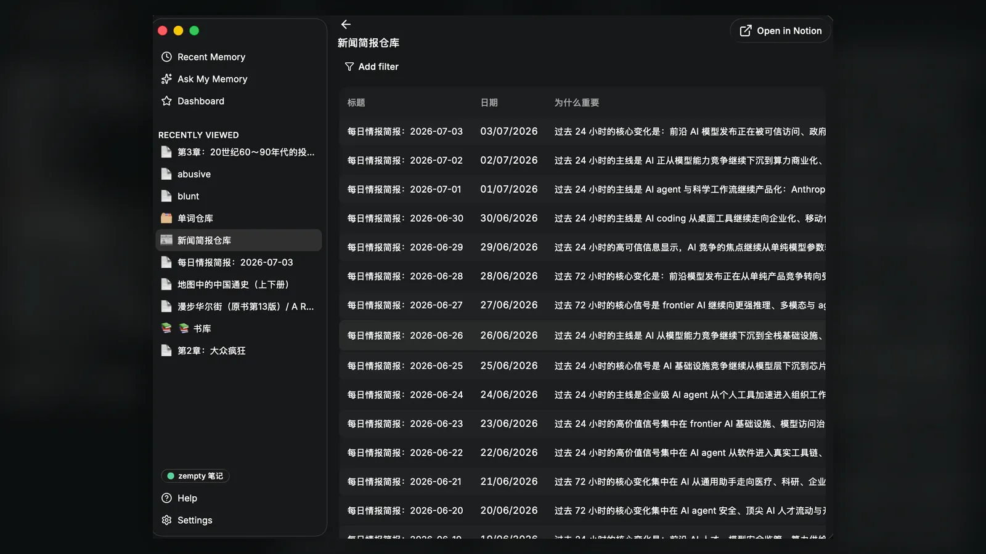Image resolution: width=986 pixels, height=554 pixels.
Task: Click the RECENTLY VIEWED section label
Action: [x=198, y=135]
